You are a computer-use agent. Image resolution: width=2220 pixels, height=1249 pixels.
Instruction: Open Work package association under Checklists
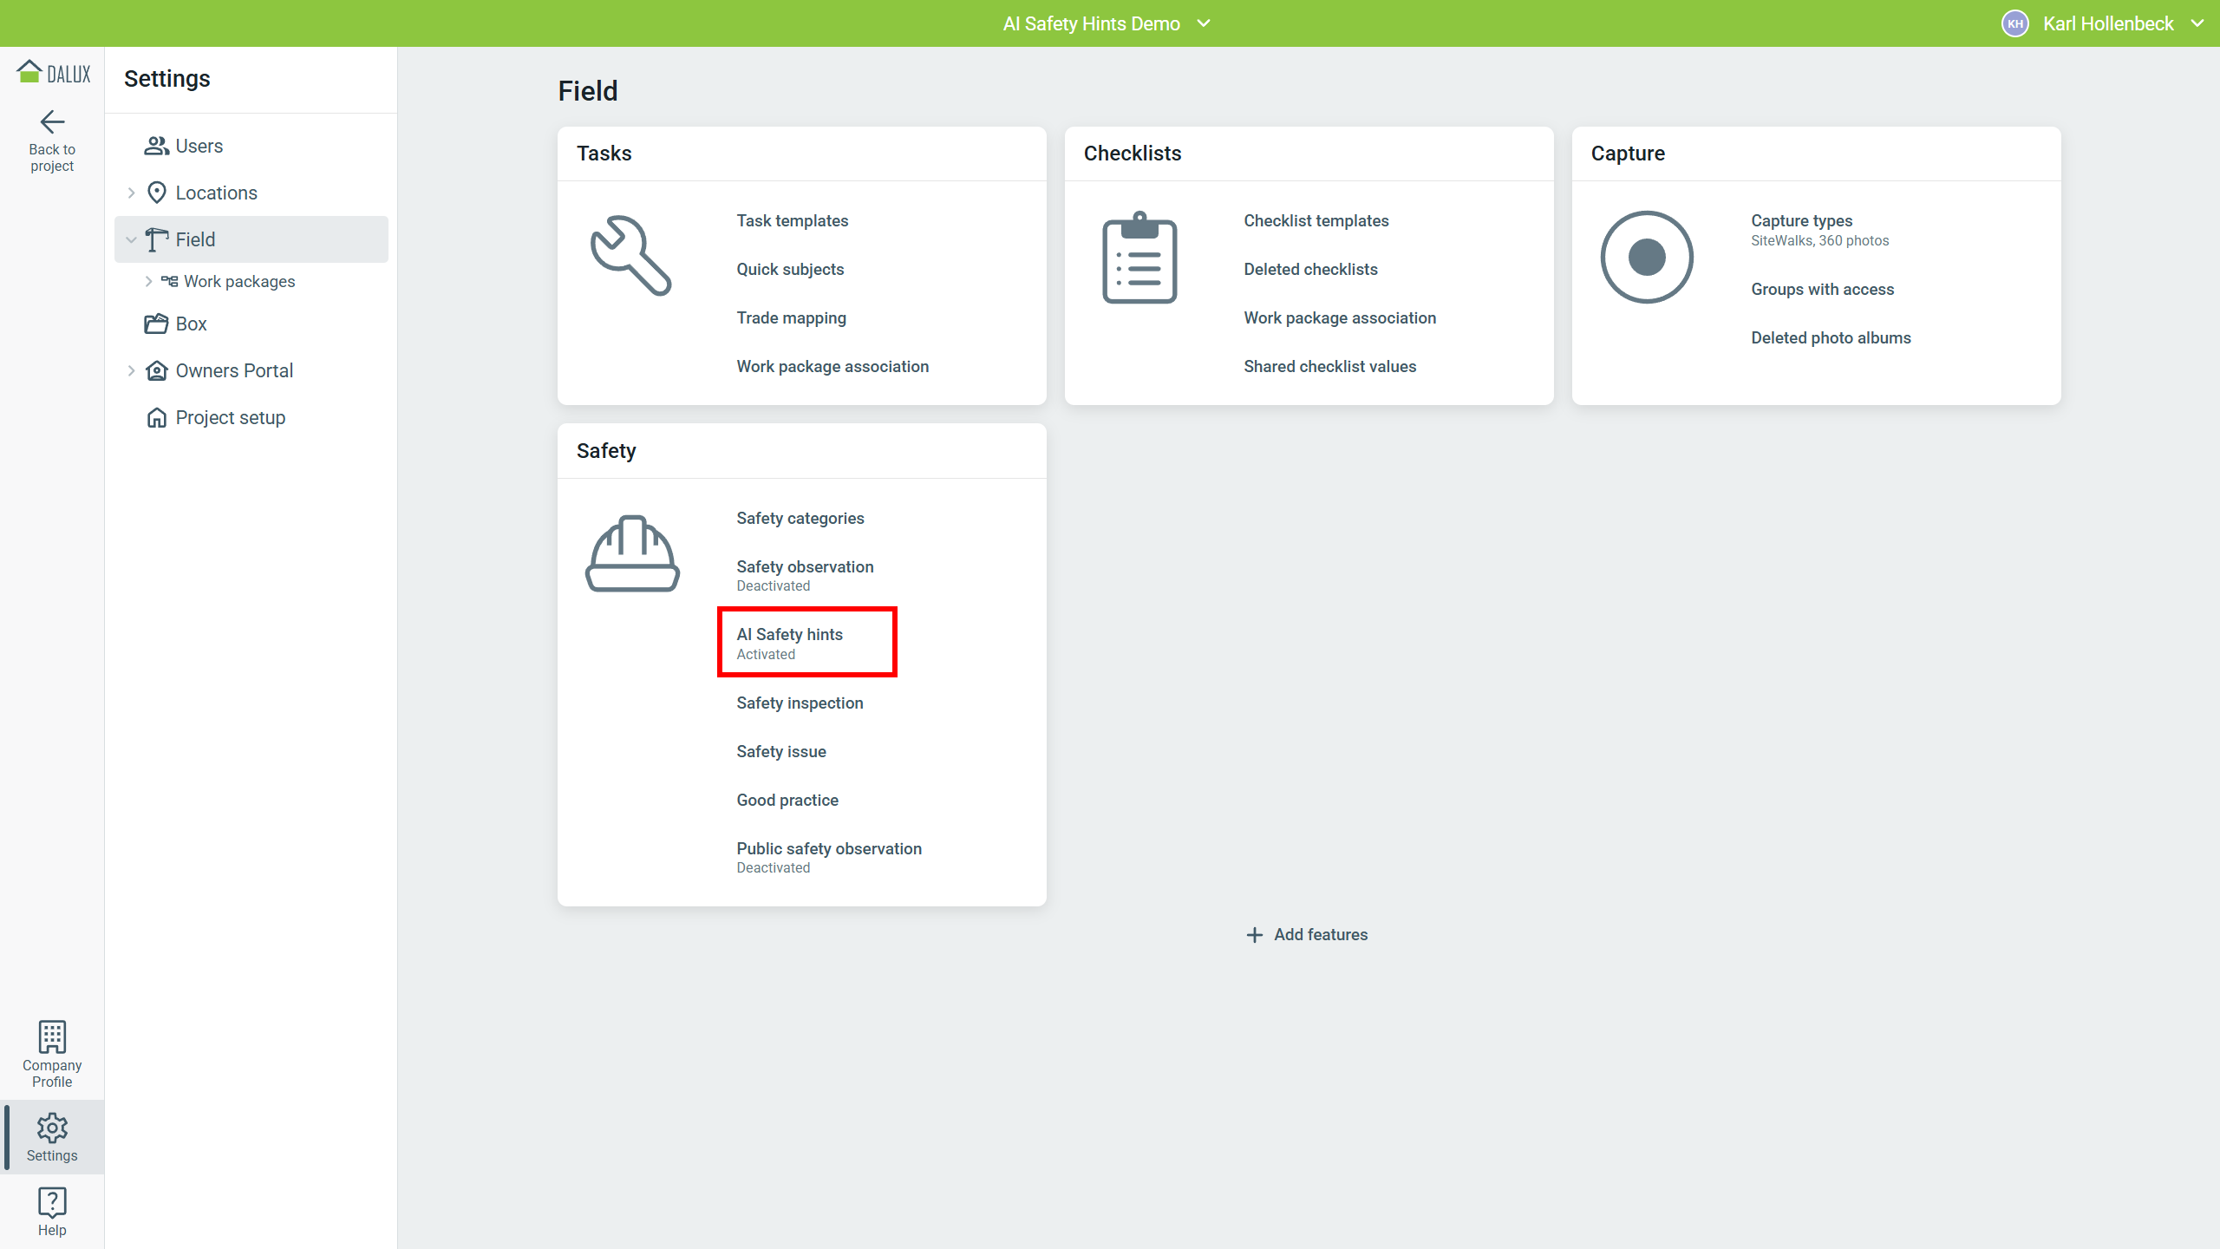[1340, 317]
